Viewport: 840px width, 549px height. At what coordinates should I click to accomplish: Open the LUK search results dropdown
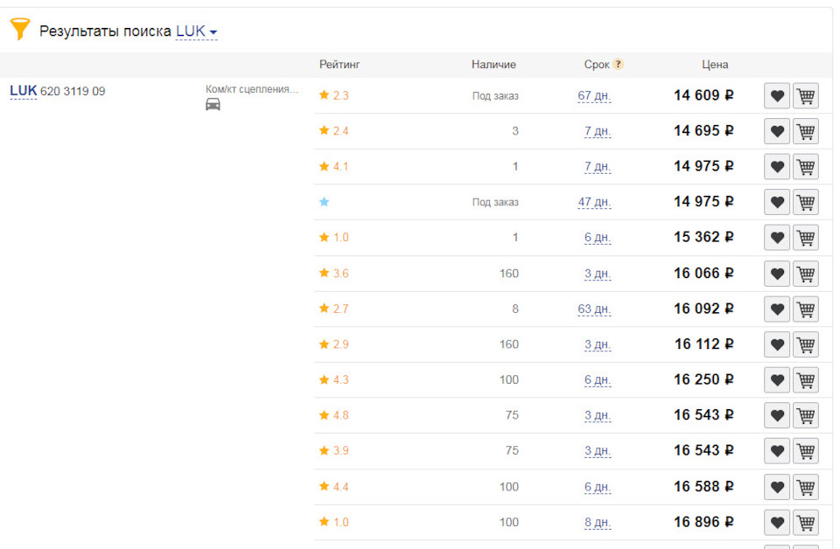[x=196, y=31]
